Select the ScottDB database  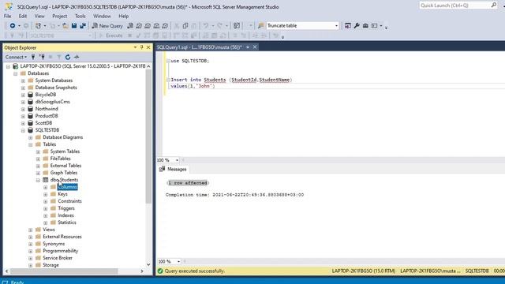(43, 123)
